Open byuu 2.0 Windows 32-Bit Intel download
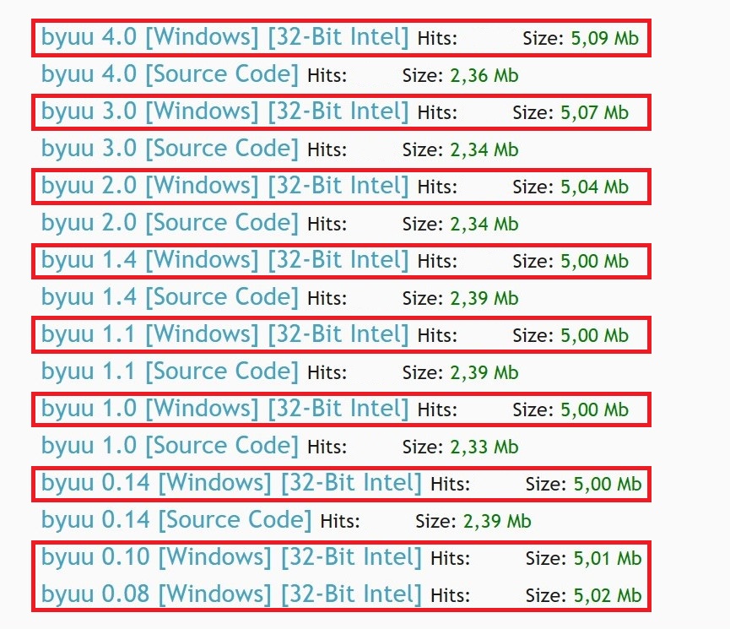Viewport: 730px width, 629px height. pos(224,186)
